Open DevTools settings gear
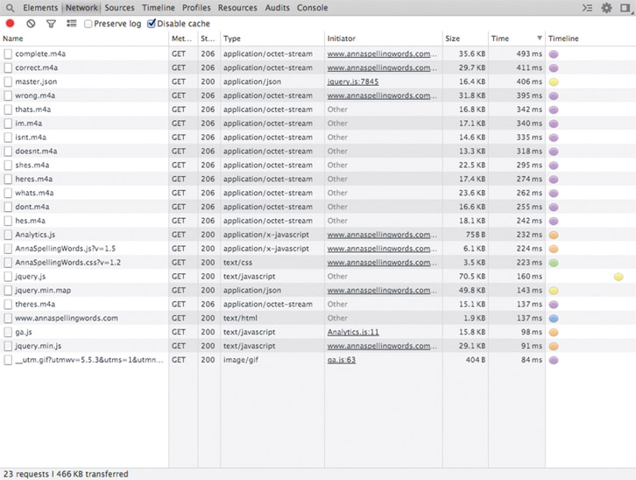The width and height of the screenshot is (636, 480). [606, 8]
